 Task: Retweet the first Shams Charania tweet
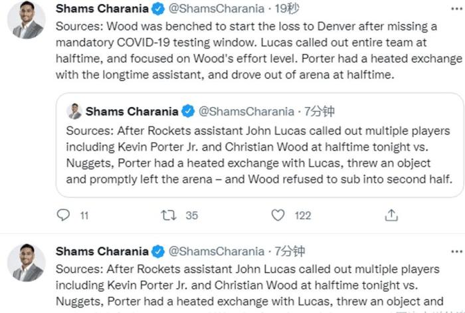click(x=169, y=215)
